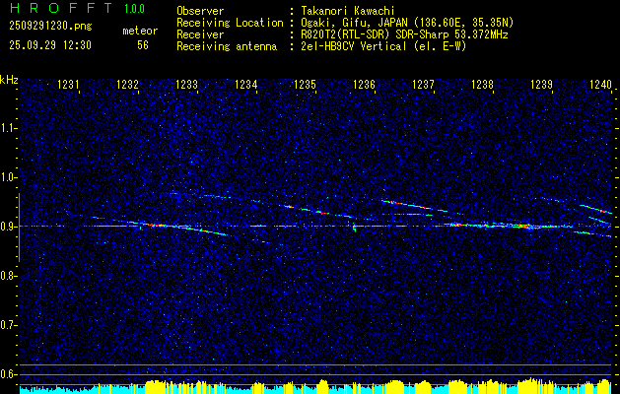Click the 1240 time marker
Viewport: 620px width, 394px height.
(600, 85)
